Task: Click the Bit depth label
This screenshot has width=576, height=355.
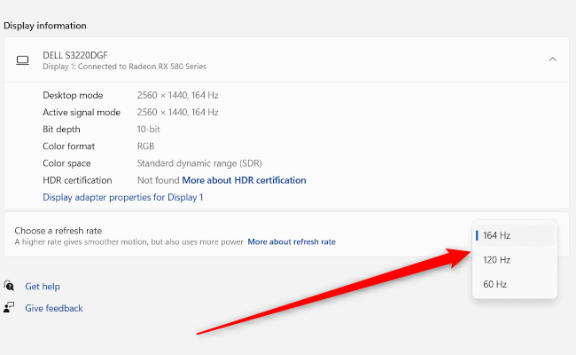Action: tap(61, 129)
